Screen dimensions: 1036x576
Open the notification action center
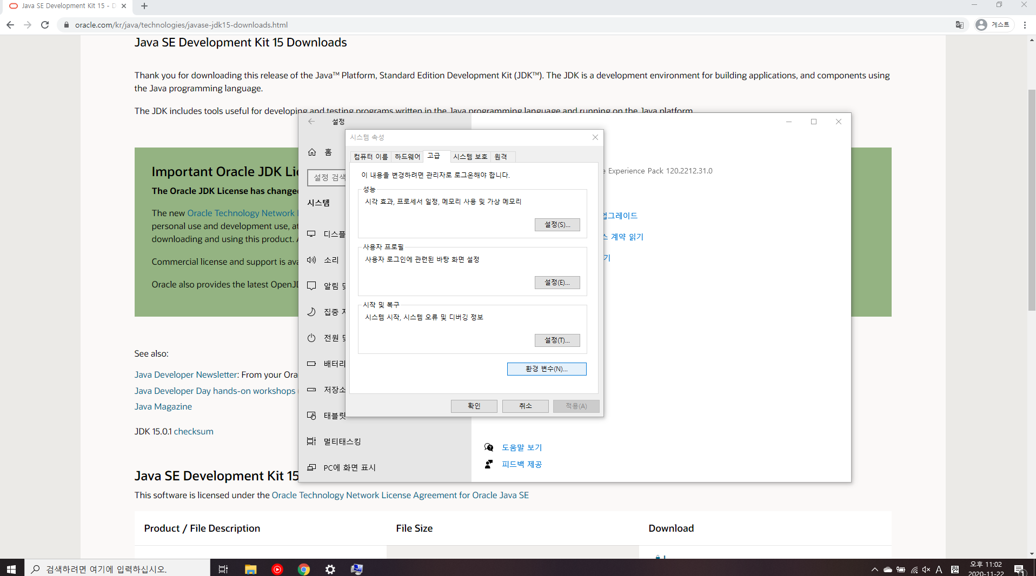click(1019, 570)
